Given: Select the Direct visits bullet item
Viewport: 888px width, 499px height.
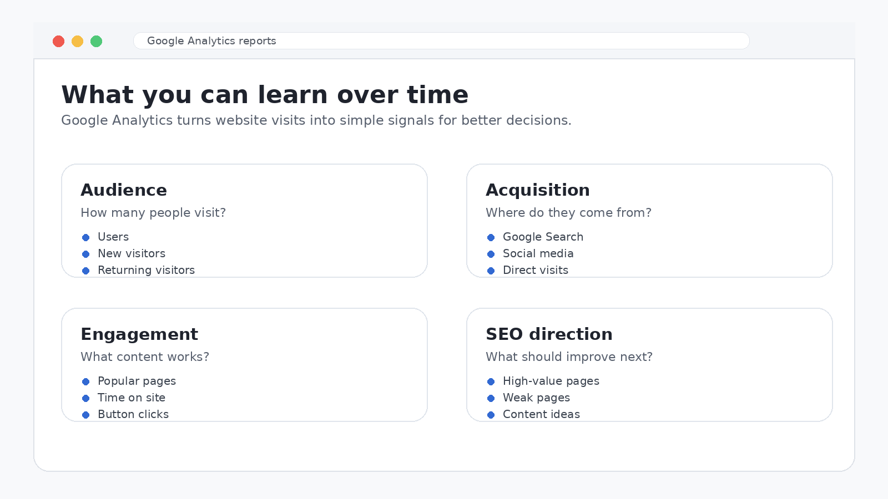Looking at the screenshot, I should point(527,270).
